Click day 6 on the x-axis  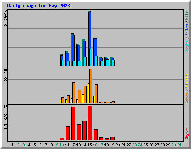coord(40,145)
